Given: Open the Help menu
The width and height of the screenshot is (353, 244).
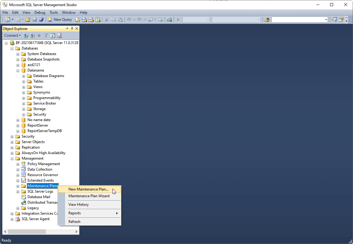Looking at the screenshot, I should pos(83,13).
